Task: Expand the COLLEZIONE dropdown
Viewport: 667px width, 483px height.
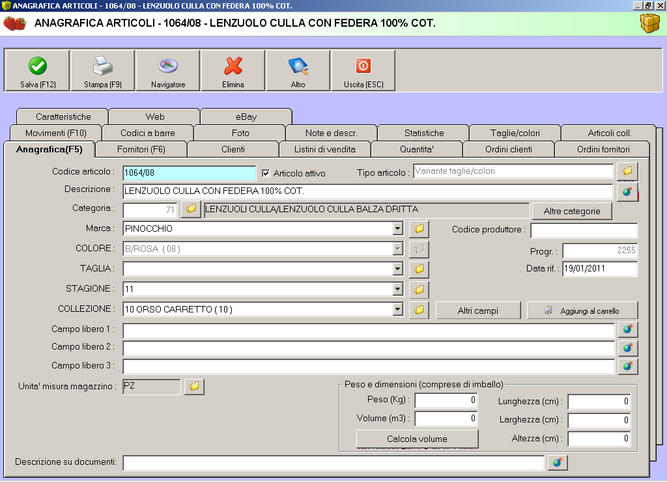Action: [x=397, y=310]
